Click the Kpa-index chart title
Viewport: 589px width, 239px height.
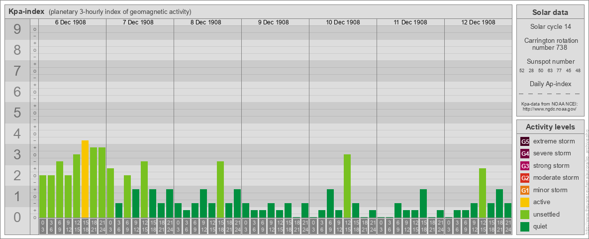click(x=27, y=11)
